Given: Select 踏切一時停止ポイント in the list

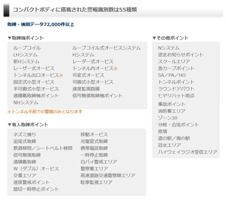Looking at the screenshot, I should pyautogui.click(x=36, y=189).
